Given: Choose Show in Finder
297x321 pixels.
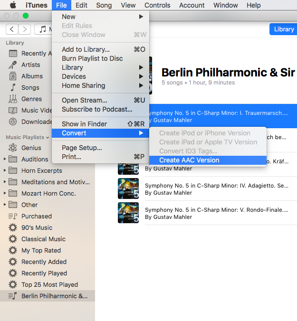Looking at the screenshot, I should coord(101,124).
